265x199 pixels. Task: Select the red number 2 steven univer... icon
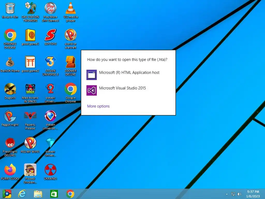(50, 93)
